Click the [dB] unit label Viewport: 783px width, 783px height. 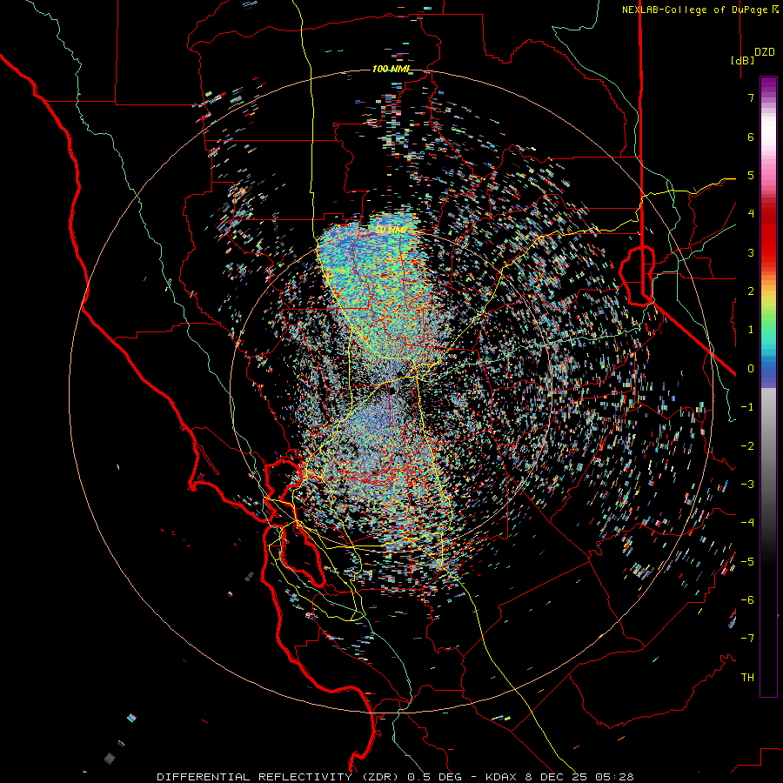742,60
